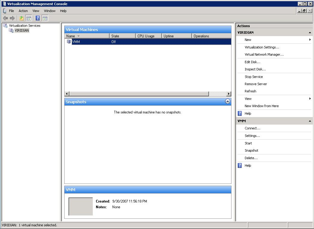Image resolution: width=314 pixels, height=229 pixels.
Task: Click the Operations column header
Action: click(211, 36)
